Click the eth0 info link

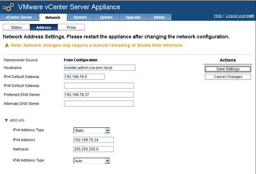click(17, 120)
